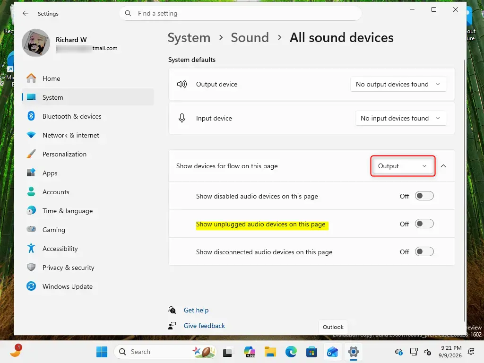The image size is (484, 363).
Task: Click the Input device label text
Action: [214, 118]
